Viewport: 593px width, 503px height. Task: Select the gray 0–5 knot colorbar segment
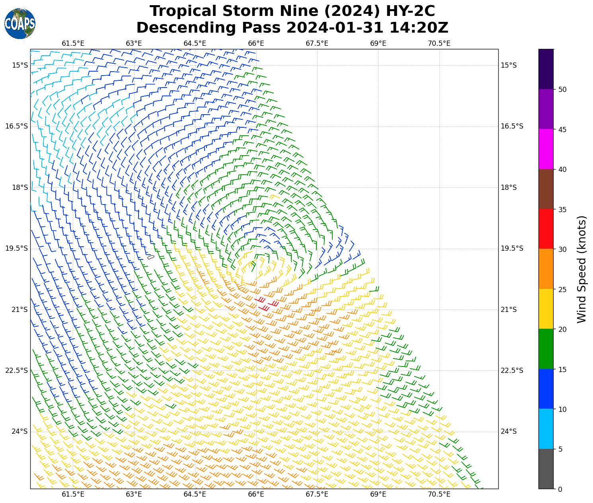[x=546, y=469]
